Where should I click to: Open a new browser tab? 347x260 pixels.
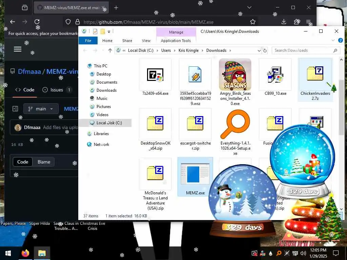(x=116, y=8)
